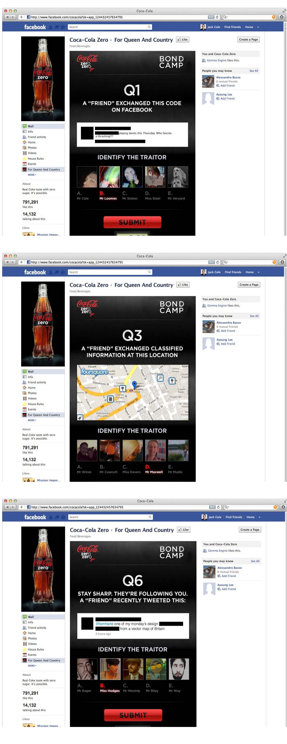Go to Home in Q1 Facebook header
The height and width of the screenshot is (744, 287).
(249, 27)
